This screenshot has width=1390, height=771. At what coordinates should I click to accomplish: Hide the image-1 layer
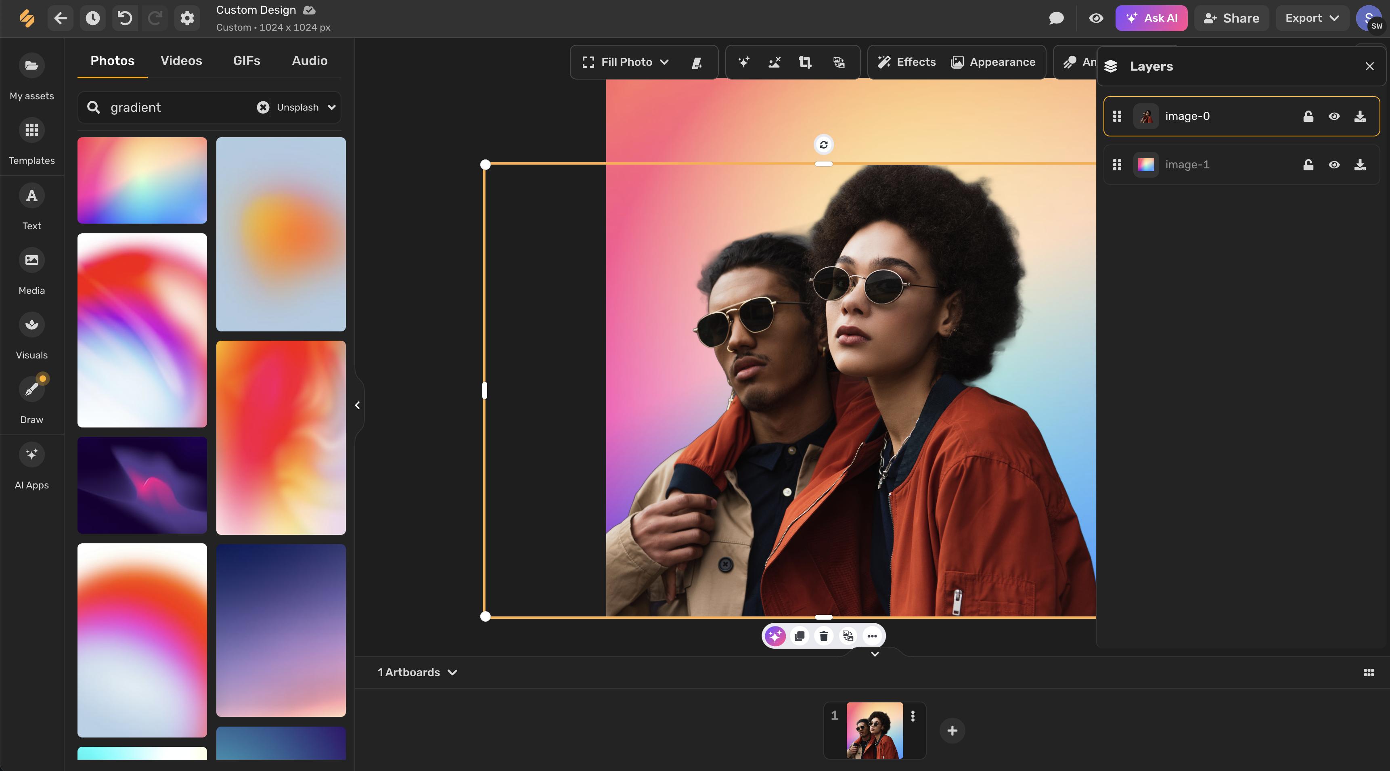click(1334, 165)
